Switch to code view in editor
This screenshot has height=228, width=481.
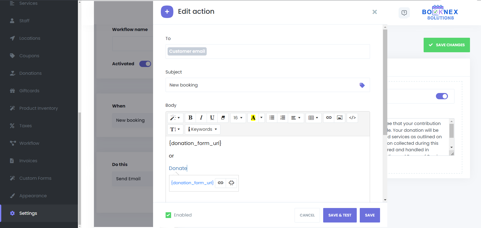[352, 118]
